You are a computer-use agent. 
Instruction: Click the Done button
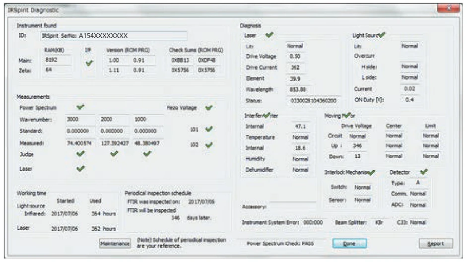349,244
